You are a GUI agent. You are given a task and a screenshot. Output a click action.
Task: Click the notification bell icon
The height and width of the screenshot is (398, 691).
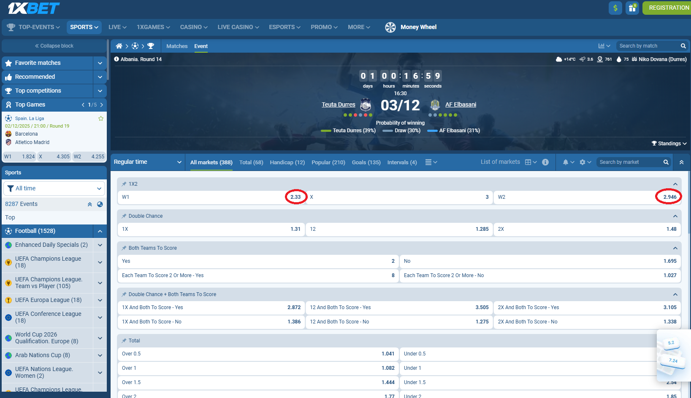pos(568,162)
